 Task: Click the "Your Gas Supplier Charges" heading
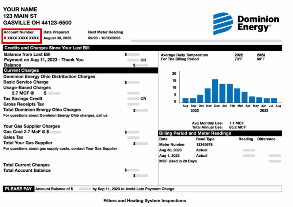31,126
